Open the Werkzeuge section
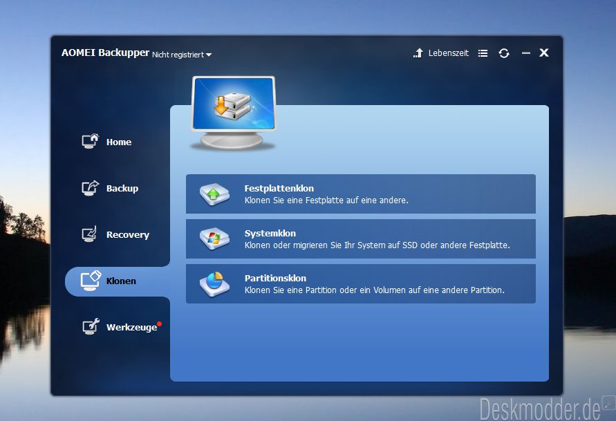 [131, 327]
